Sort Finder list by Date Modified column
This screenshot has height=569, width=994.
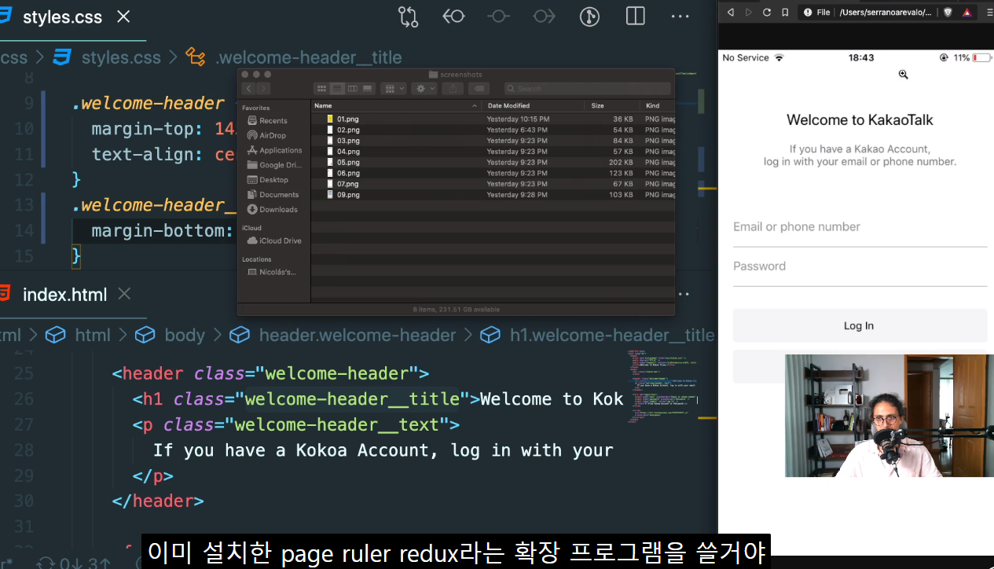click(534, 105)
